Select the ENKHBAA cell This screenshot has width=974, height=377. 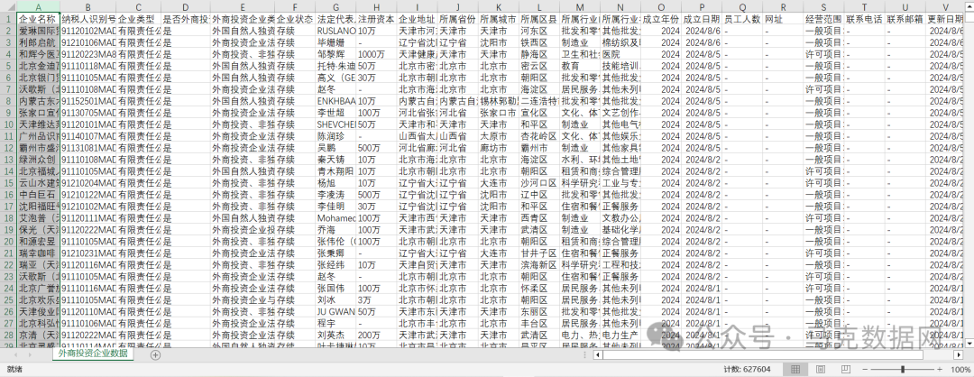pyautogui.click(x=336, y=101)
